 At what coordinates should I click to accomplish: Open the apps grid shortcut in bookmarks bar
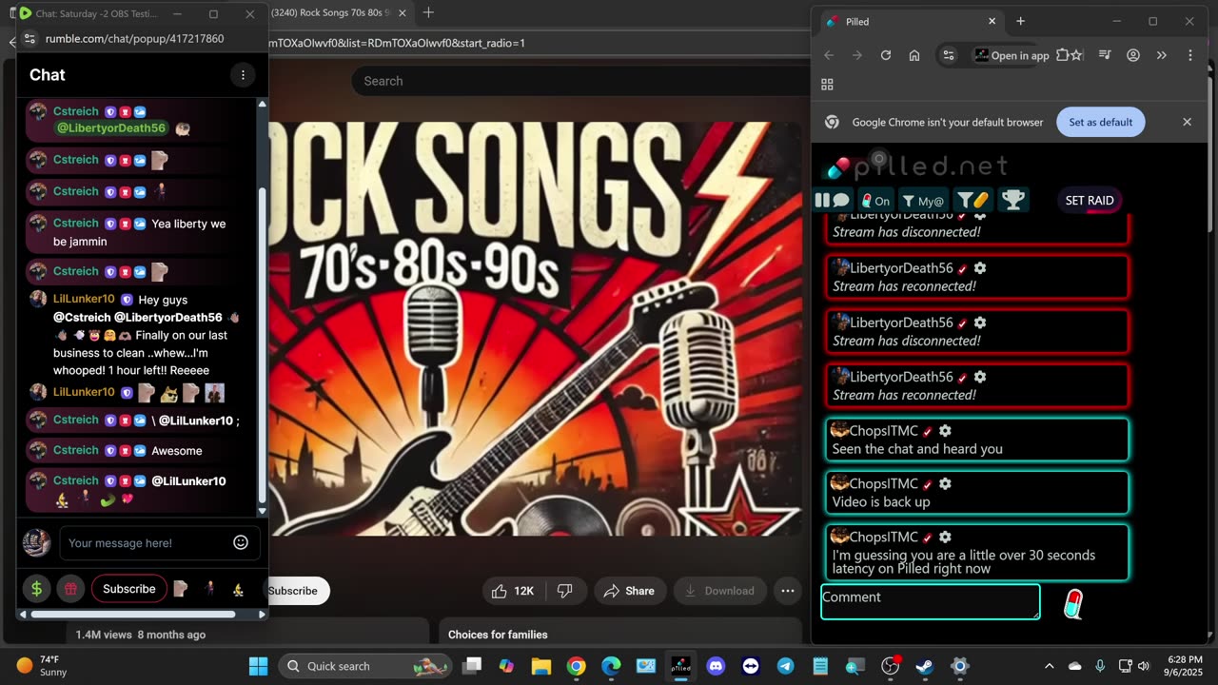827,85
